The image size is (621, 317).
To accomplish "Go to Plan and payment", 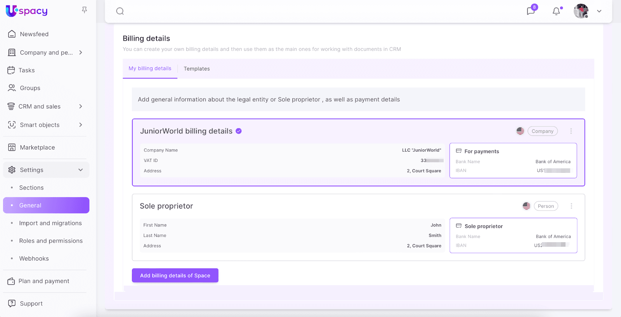I will tap(44, 281).
